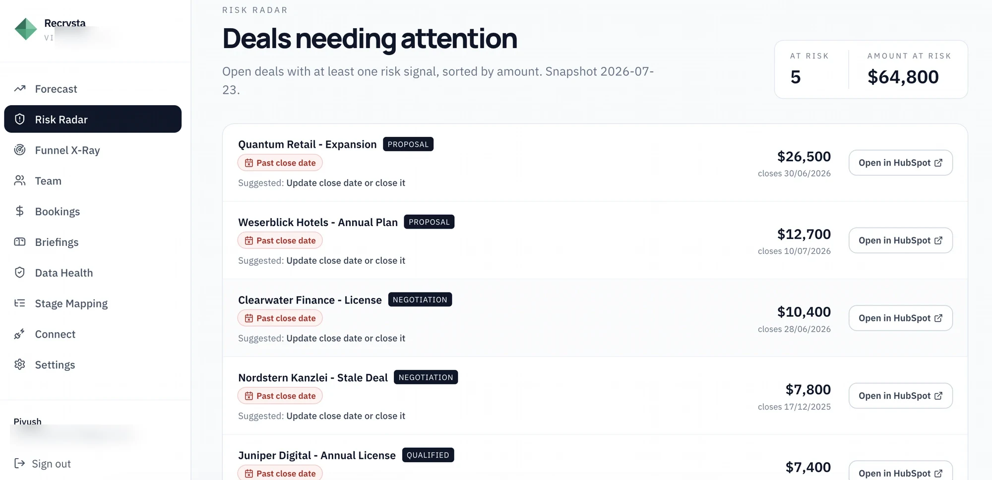The image size is (992, 480).
Task: Click the Forecast trend icon in sidebar
Action: pos(20,89)
